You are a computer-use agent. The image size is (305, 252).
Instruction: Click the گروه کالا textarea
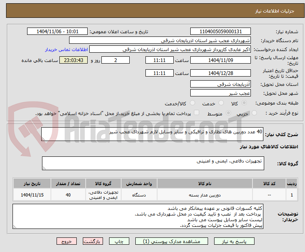coord(153,163)
